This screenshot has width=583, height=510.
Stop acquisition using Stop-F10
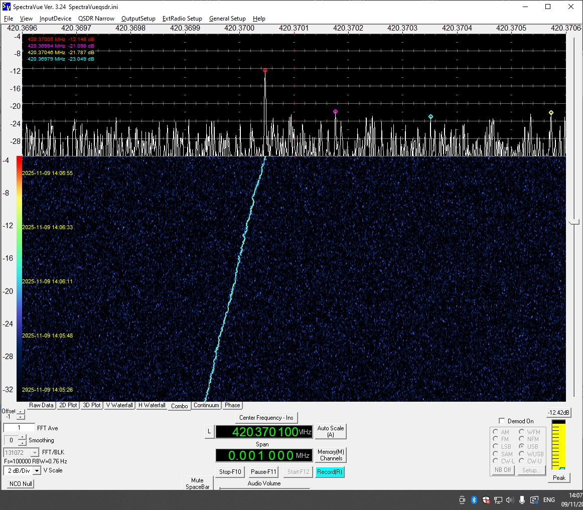229,471
